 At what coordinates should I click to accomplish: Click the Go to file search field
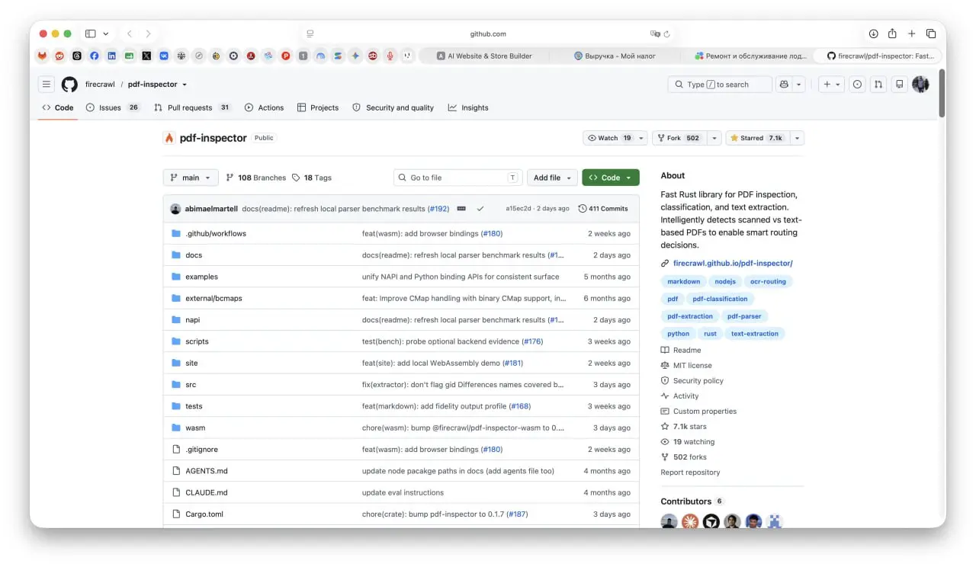point(458,178)
